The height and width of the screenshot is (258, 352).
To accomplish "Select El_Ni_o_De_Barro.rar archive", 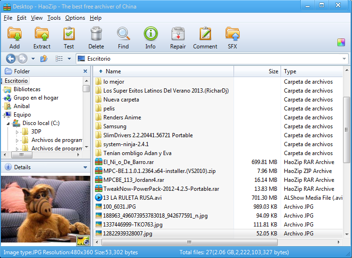I will click(x=128, y=162).
